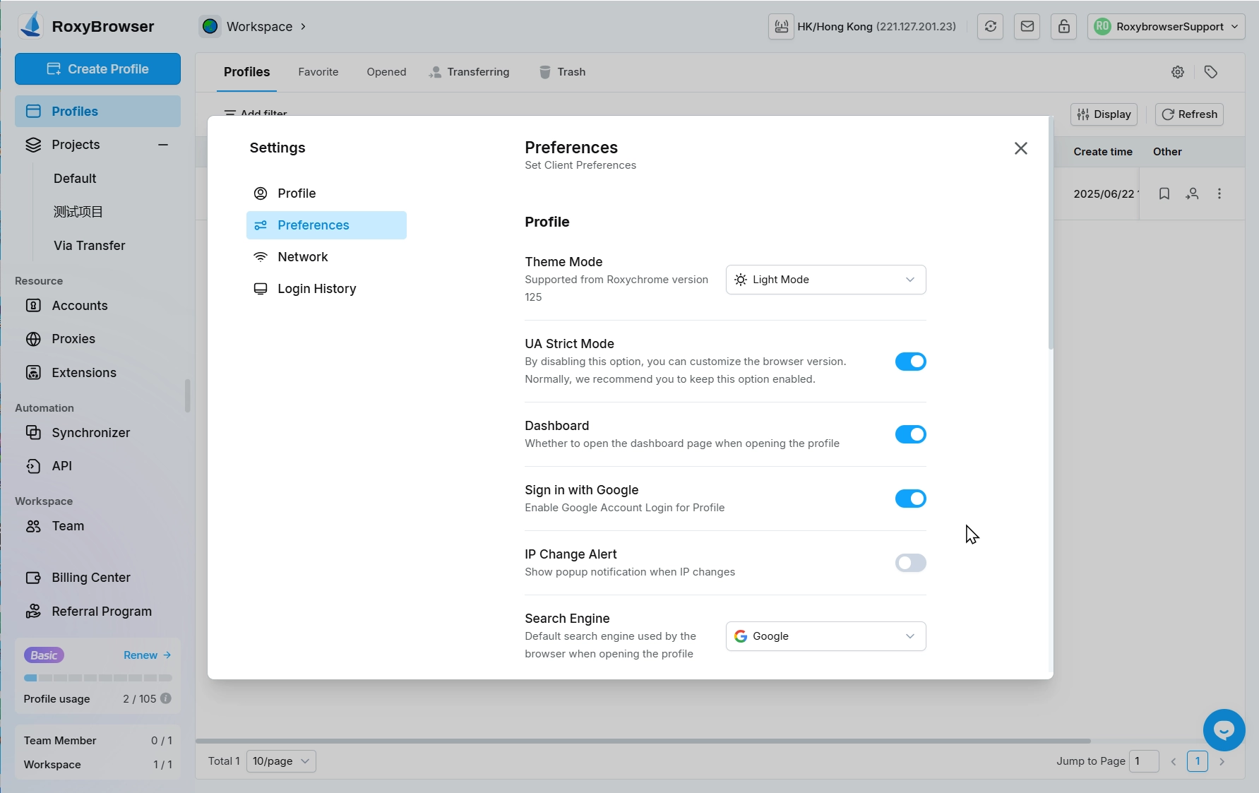1259x793 pixels.
Task: Click the Create Profile button
Action: pyautogui.click(x=97, y=69)
